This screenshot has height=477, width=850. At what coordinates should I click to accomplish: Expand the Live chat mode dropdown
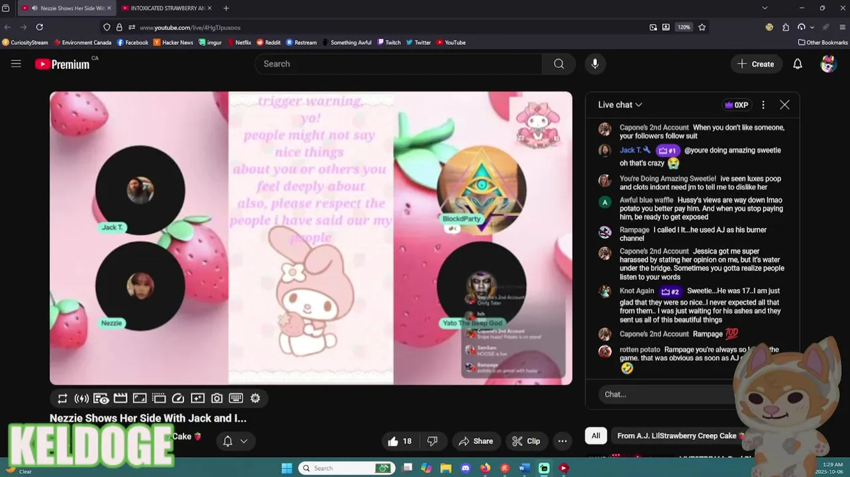[620, 105]
